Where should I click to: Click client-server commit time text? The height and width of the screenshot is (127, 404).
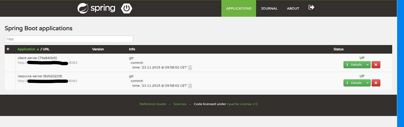point(160,68)
